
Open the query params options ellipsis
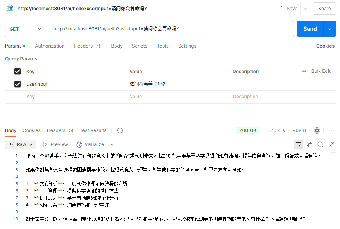click(304, 71)
